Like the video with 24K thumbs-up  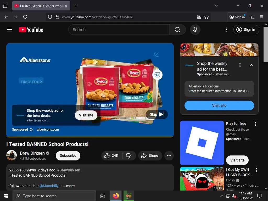click(x=111, y=155)
